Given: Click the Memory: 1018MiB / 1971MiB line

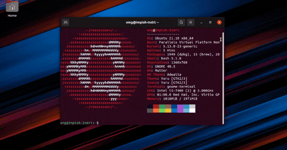Looking at the screenshot, I should [172, 99].
